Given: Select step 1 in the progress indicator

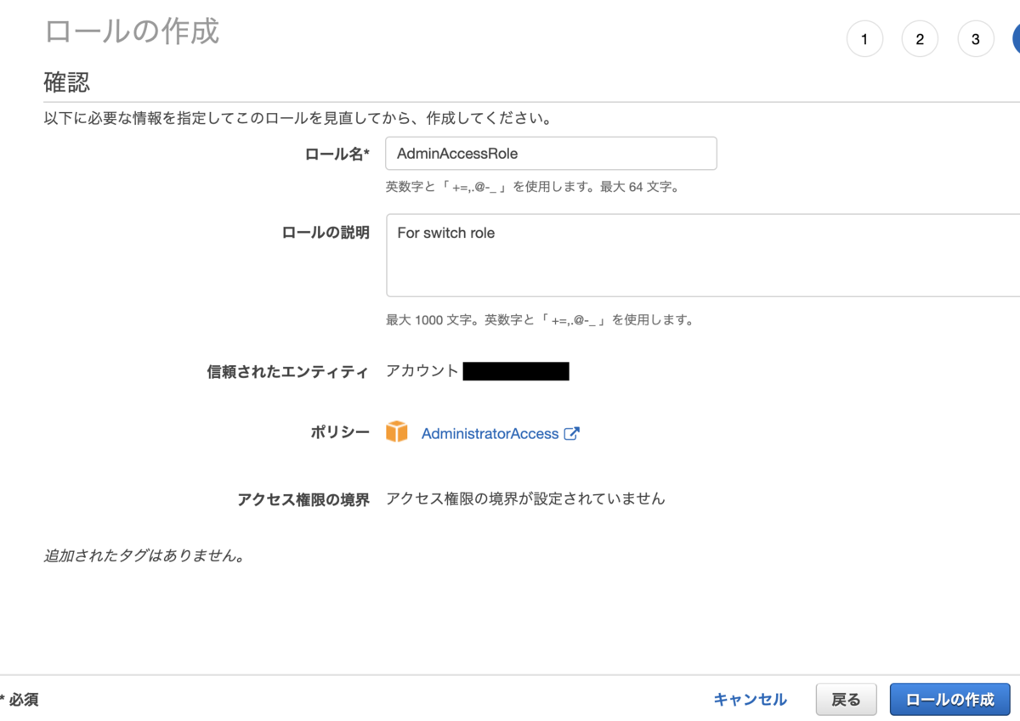Looking at the screenshot, I should 864,38.
